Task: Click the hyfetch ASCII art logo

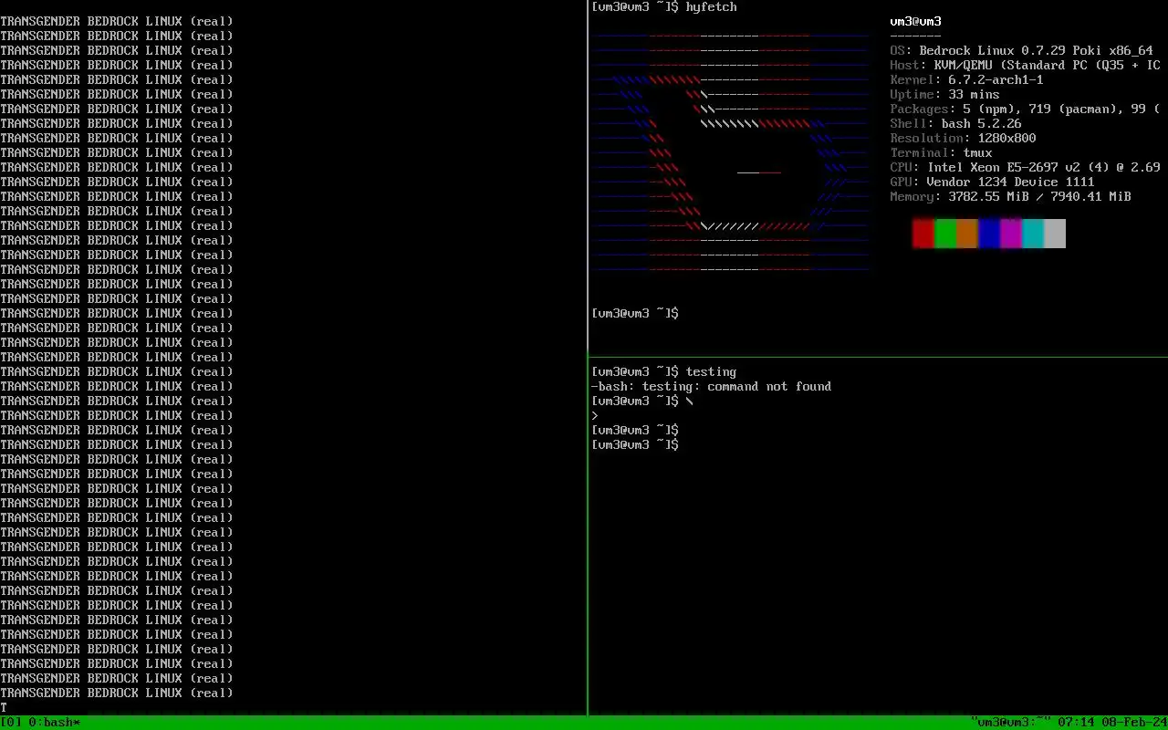Action: pos(730,153)
